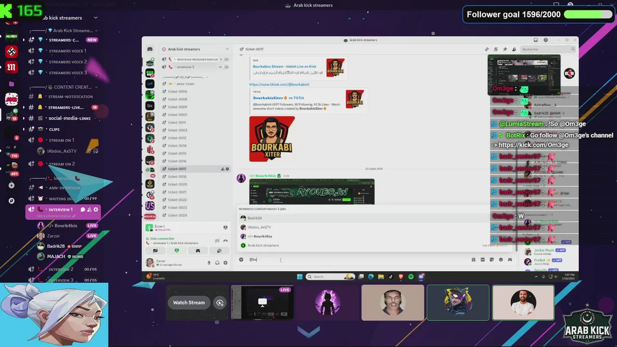Open the clips channel
Screen dimensions: 617x347
pos(63,129)
